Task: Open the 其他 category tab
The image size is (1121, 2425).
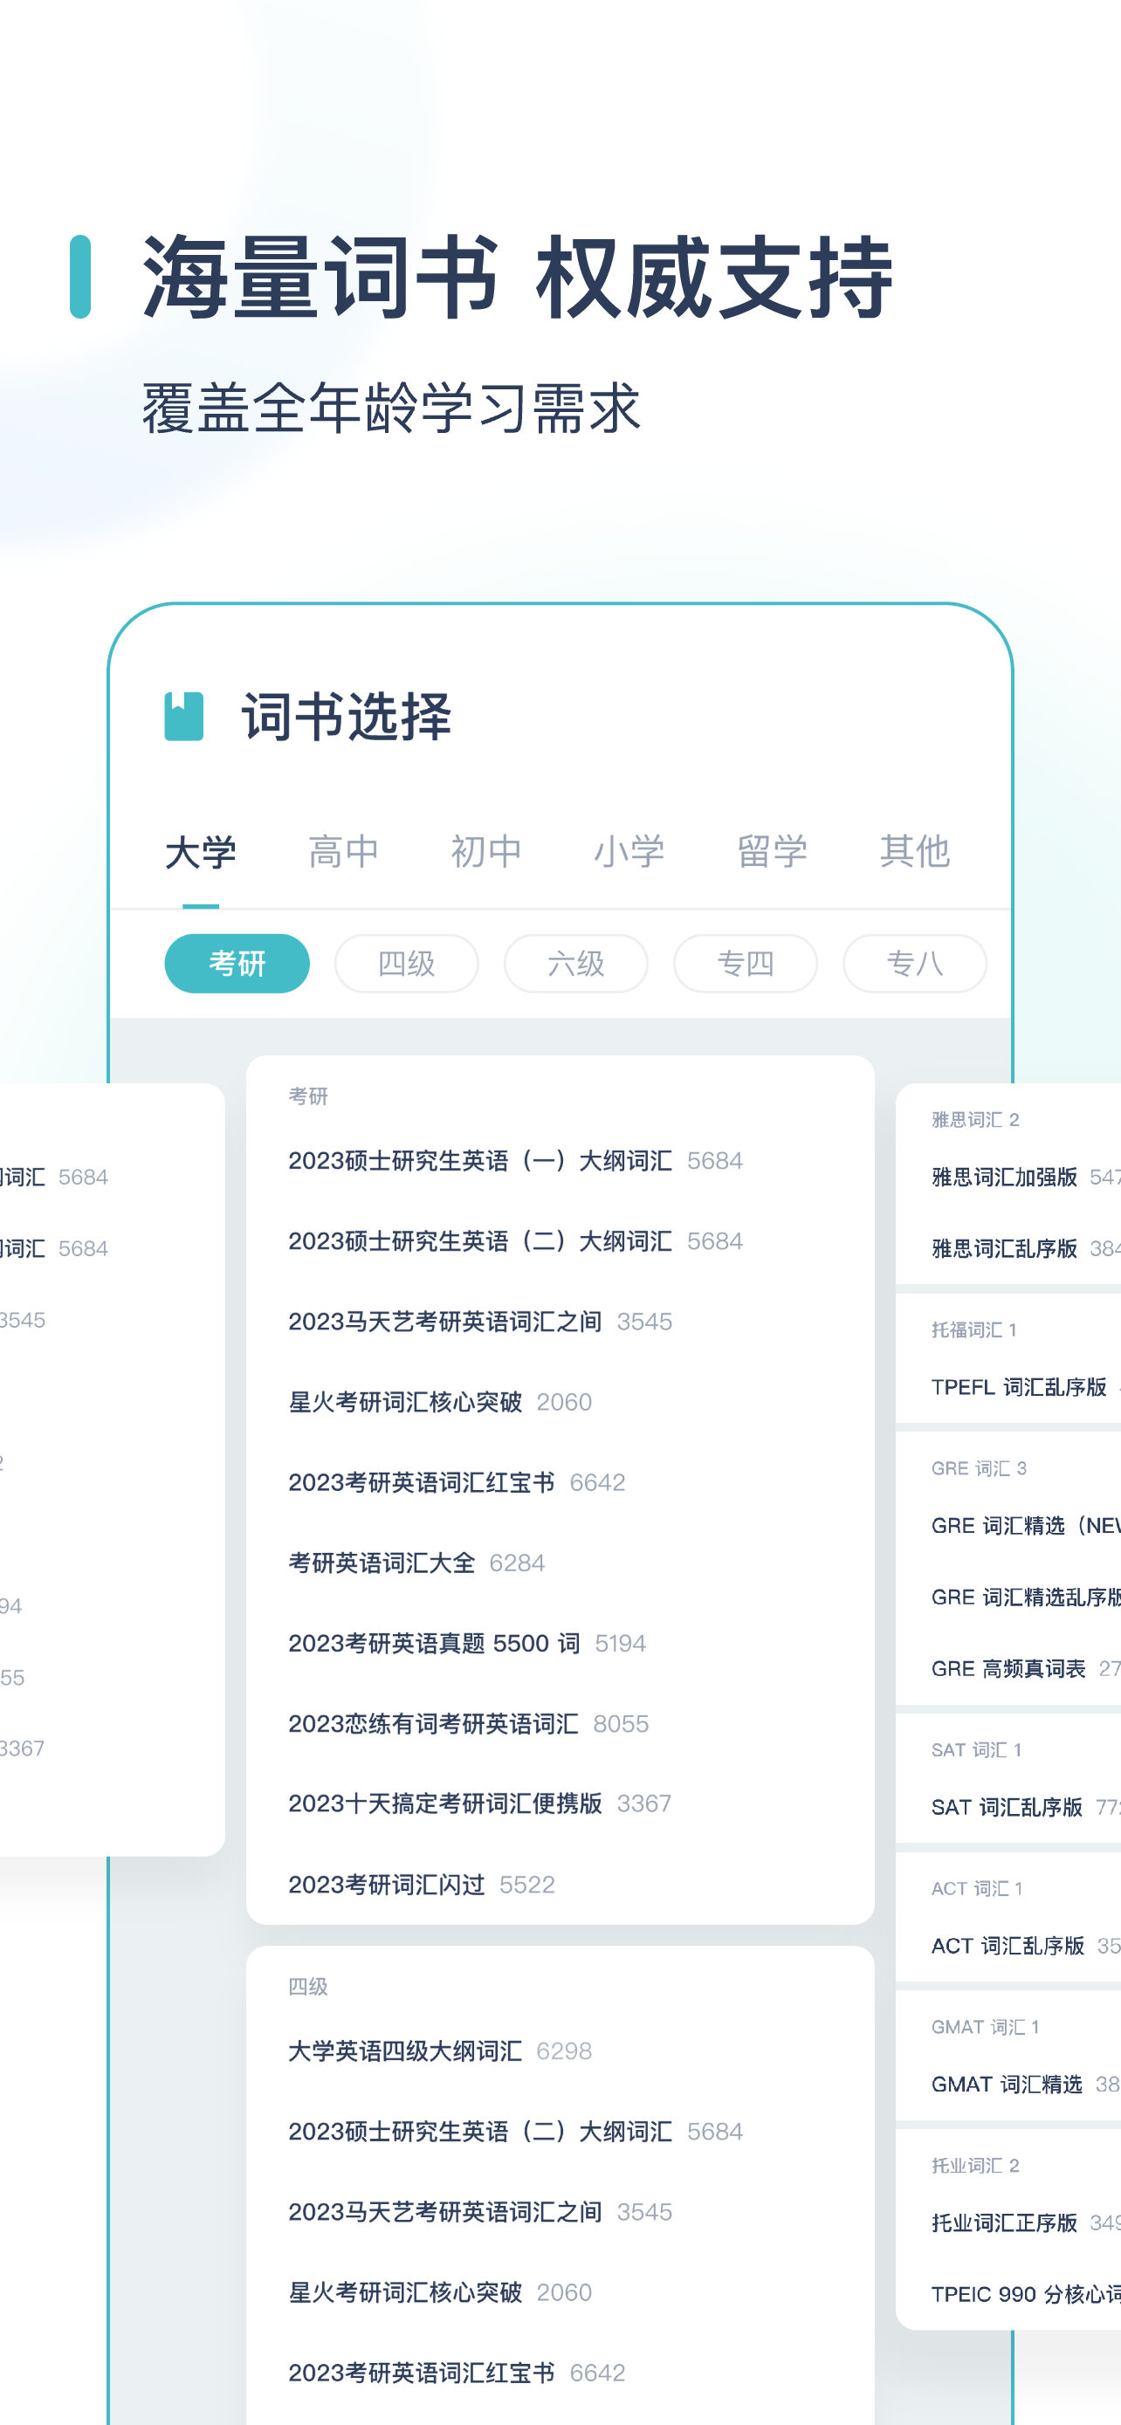Action: point(915,852)
